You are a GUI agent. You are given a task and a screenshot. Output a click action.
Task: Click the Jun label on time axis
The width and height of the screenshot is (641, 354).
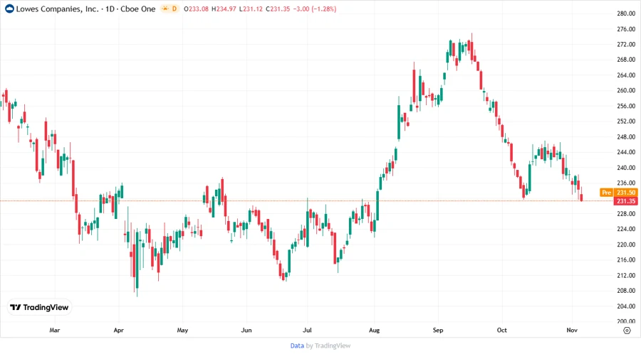click(246, 330)
